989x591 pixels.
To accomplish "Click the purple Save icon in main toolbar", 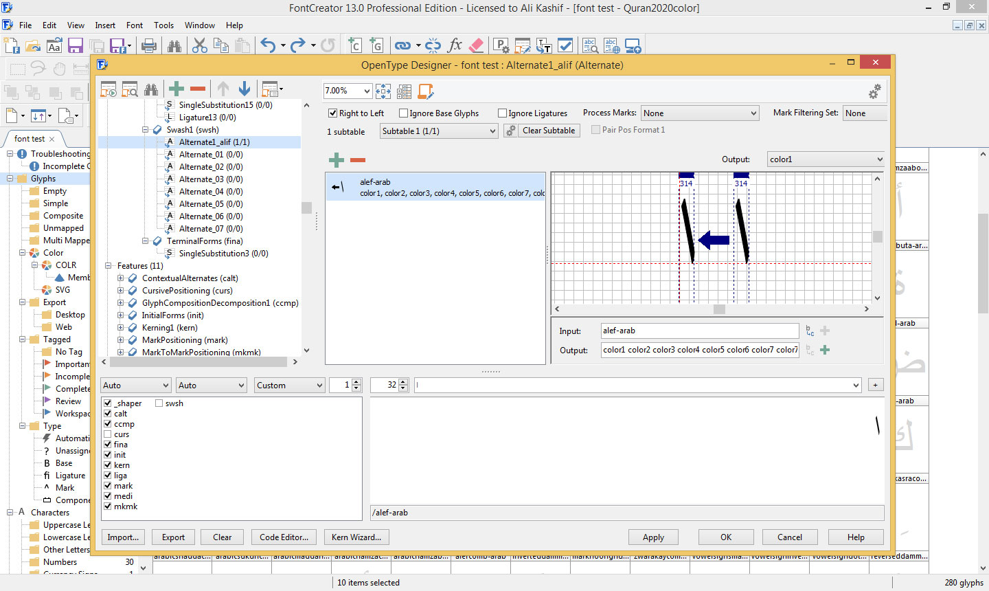I will click(76, 46).
